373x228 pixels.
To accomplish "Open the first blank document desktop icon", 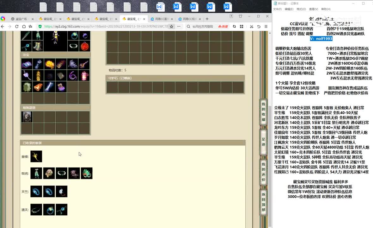I will tap(43, 7).
